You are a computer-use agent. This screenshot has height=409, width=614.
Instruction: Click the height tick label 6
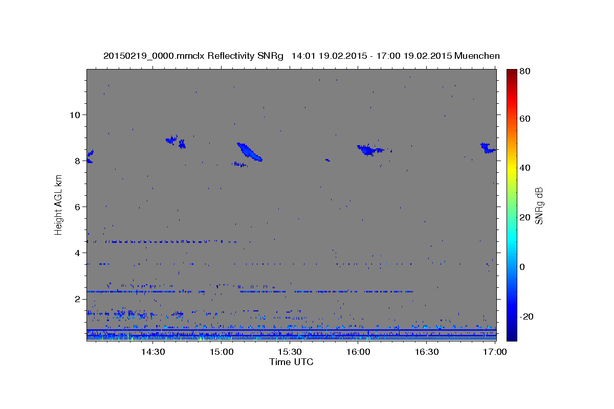point(78,207)
